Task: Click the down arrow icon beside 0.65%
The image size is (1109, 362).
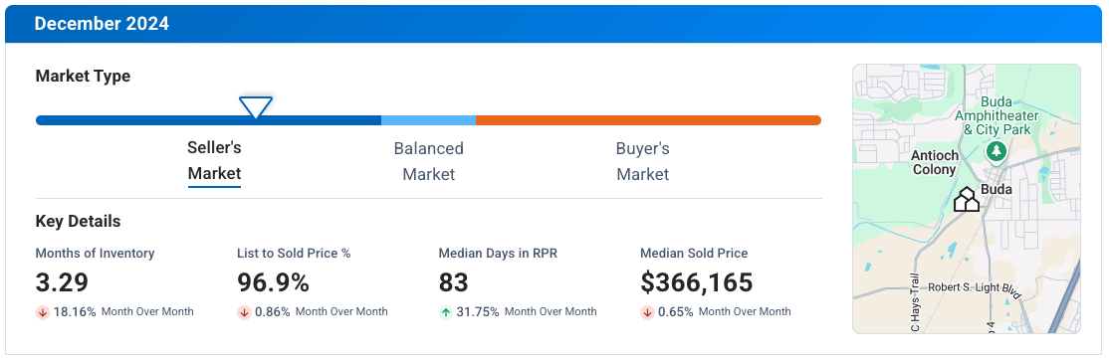Action: (647, 312)
